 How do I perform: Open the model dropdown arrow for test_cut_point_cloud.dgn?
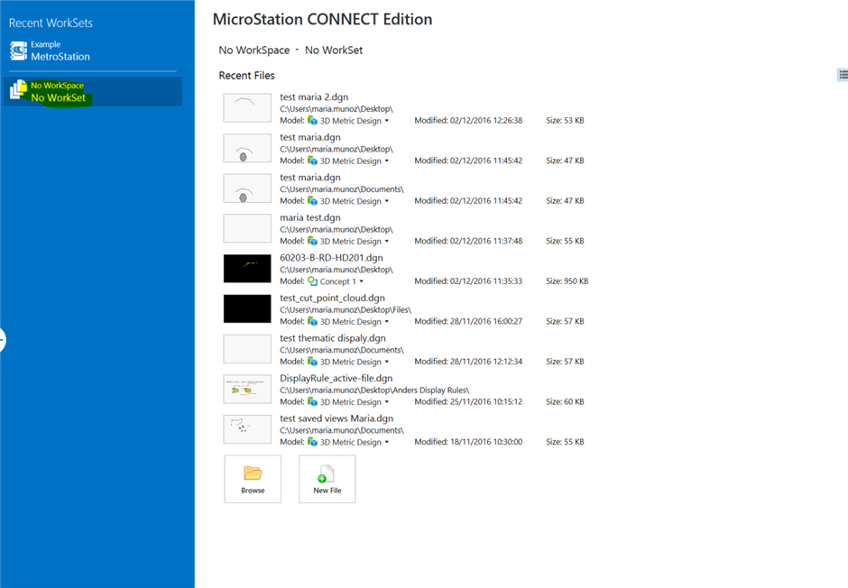pyautogui.click(x=387, y=322)
